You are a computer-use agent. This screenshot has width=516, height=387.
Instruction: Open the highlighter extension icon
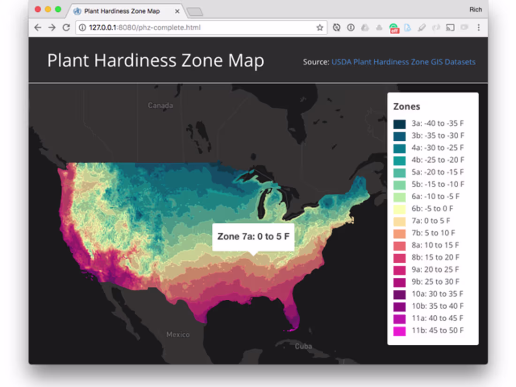(x=421, y=27)
